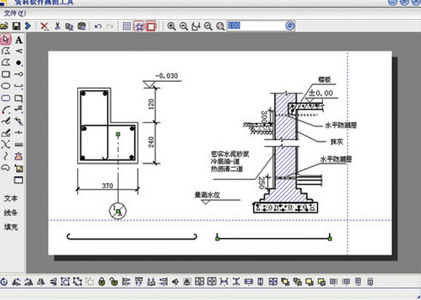Click the lock padlock icon in bottom toolbar
421x300 pixels.
102,282
